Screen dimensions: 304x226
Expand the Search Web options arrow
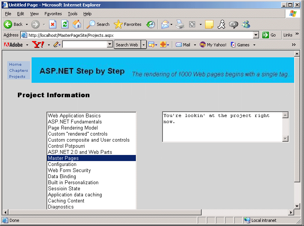pos(143,45)
